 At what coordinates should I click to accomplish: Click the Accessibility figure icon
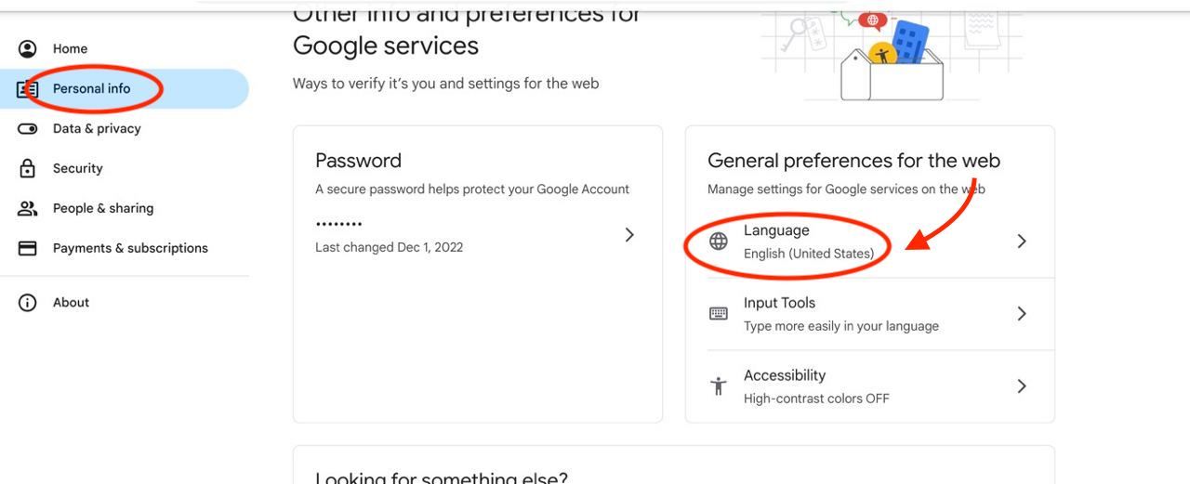[719, 386]
